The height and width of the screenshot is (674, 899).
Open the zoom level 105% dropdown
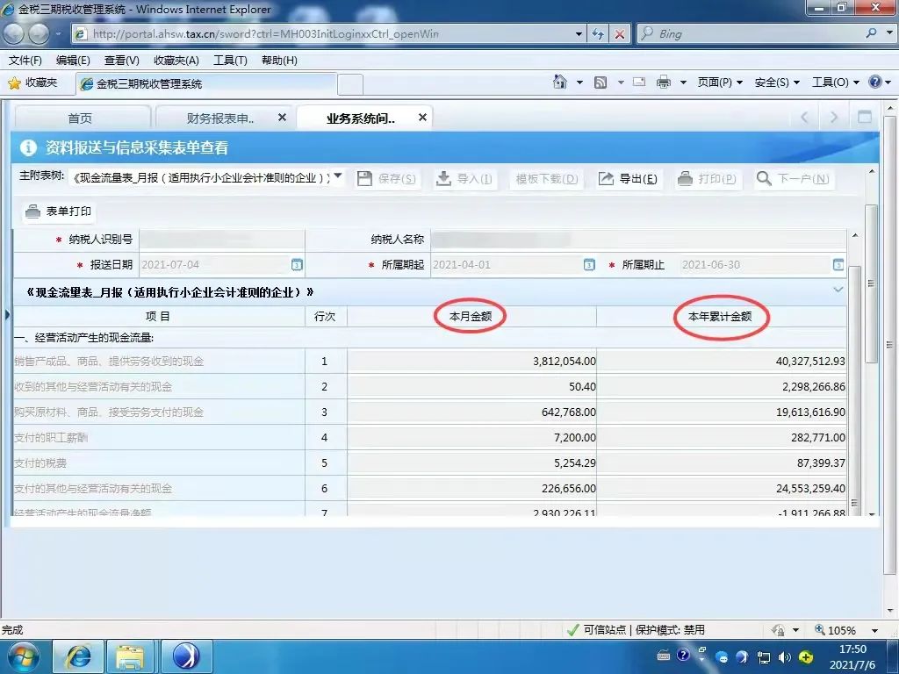pyautogui.click(x=874, y=630)
